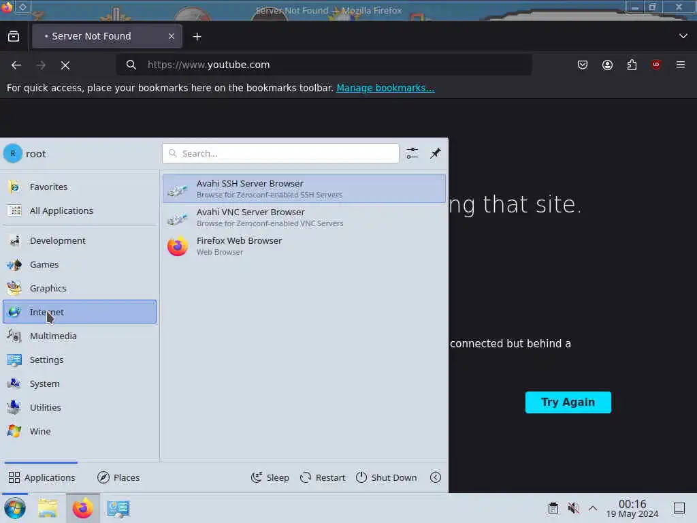Open a new tab with the plus icon
Screen dimensions: 697x523
pos(197,37)
